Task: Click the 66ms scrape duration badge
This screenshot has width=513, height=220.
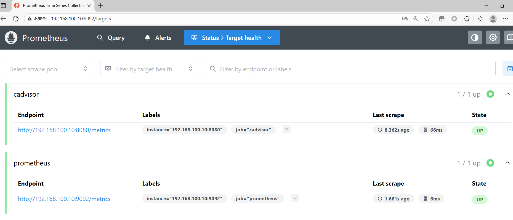Action: pos(433,130)
